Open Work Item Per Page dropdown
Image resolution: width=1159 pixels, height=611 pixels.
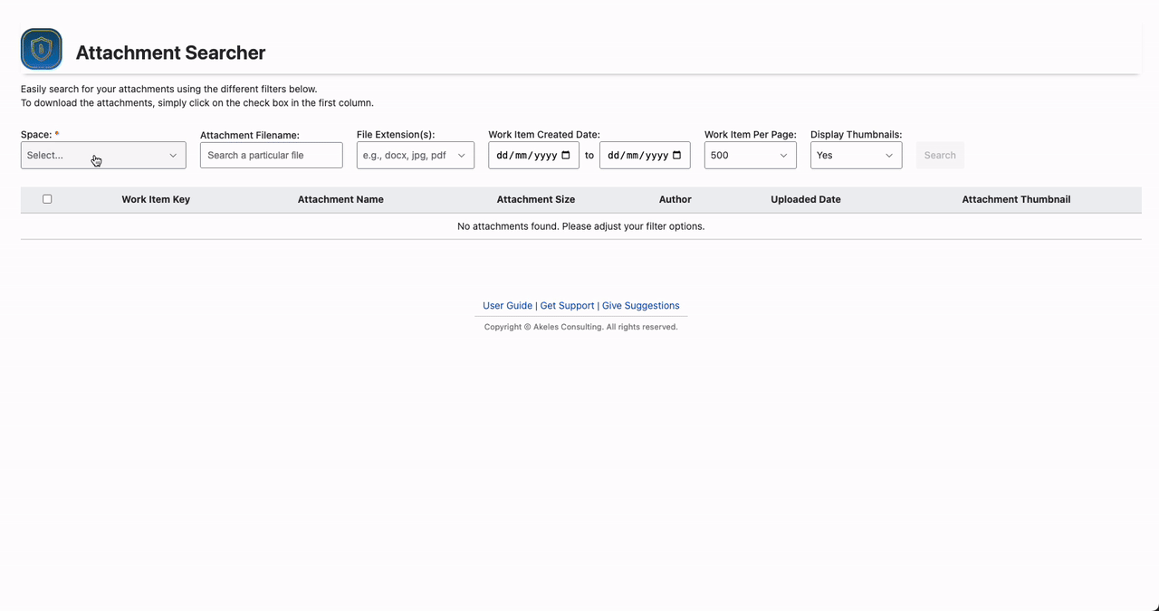pos(750,155)
